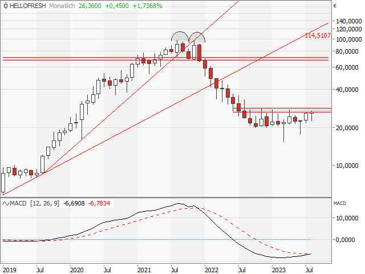Click the 40,0000 price axis label
Viewport: 365px width, 274px height.
click(x=347, y=90)
